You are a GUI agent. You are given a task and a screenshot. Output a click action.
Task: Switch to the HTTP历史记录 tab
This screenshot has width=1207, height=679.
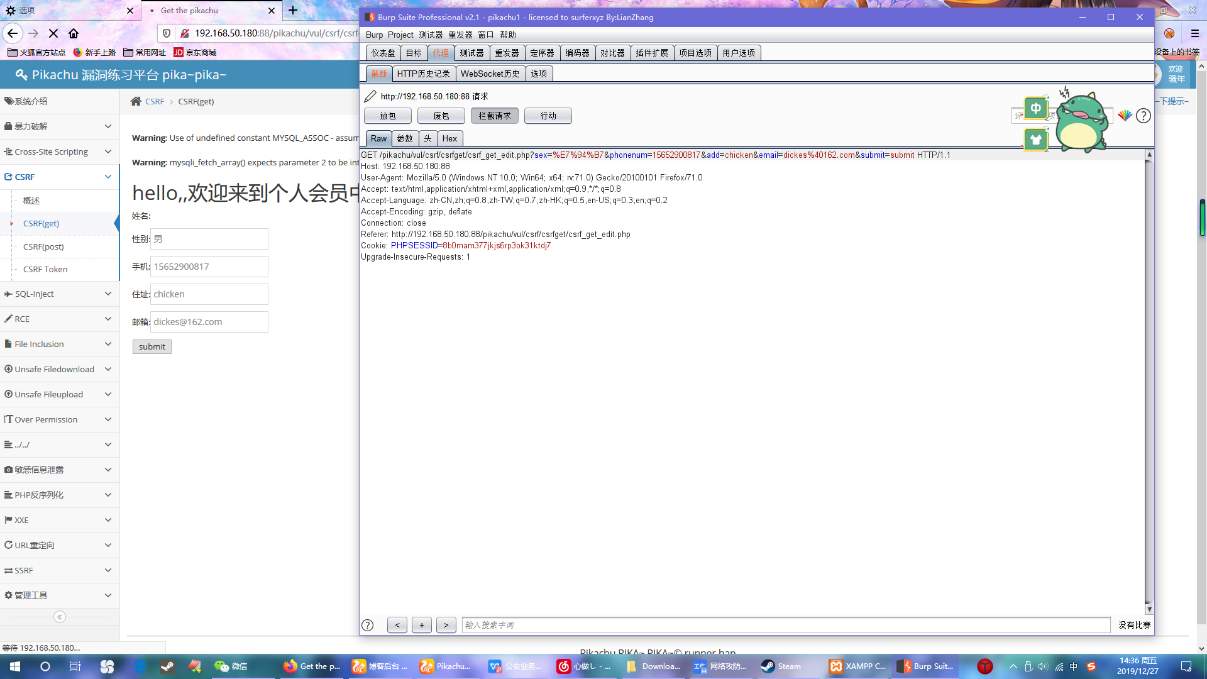pos(423,74)
